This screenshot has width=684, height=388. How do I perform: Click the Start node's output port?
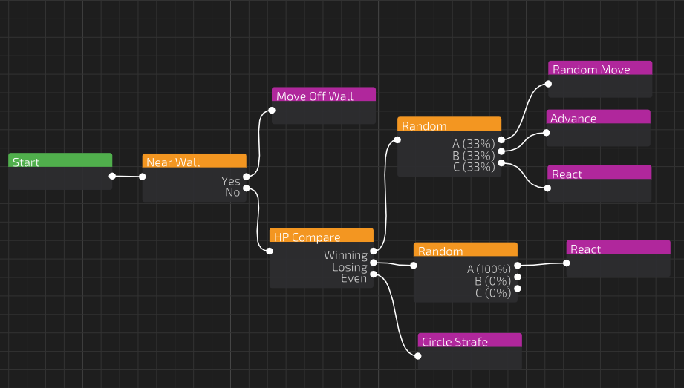(x=112, y=176)
